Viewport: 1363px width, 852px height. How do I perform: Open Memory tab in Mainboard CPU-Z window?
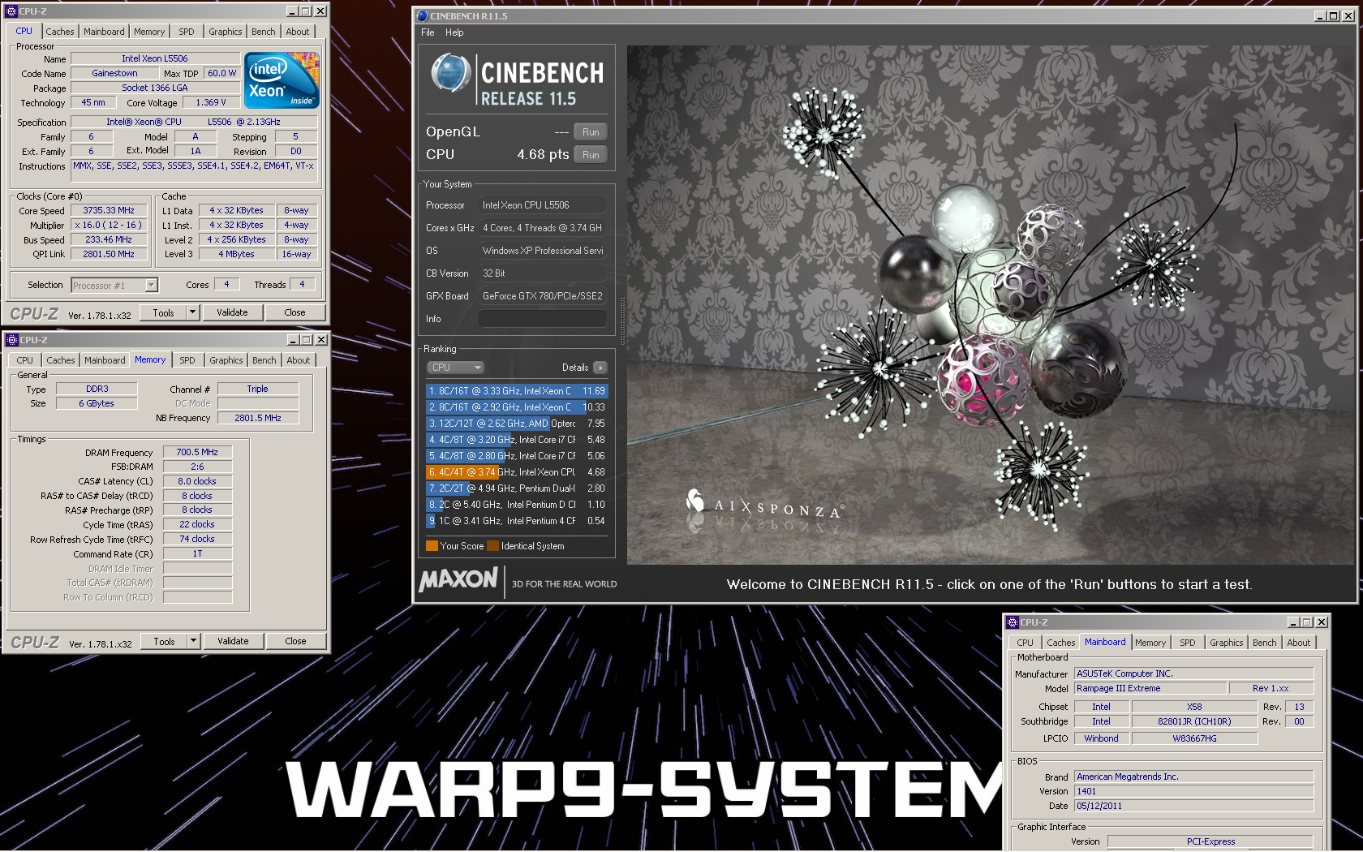tap(1150, 643)
